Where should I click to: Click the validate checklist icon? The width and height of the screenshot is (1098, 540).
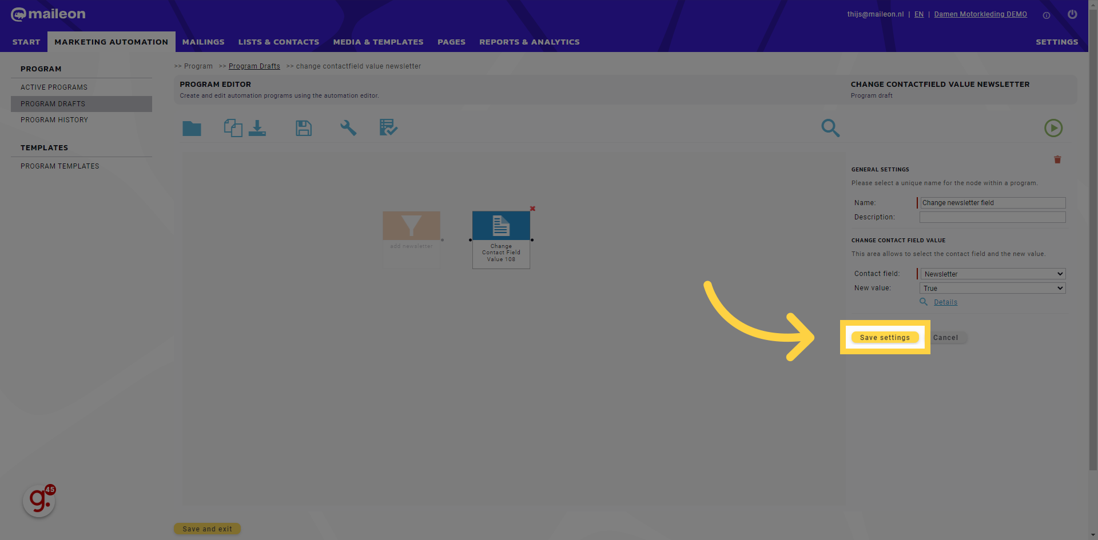point(388,127)
